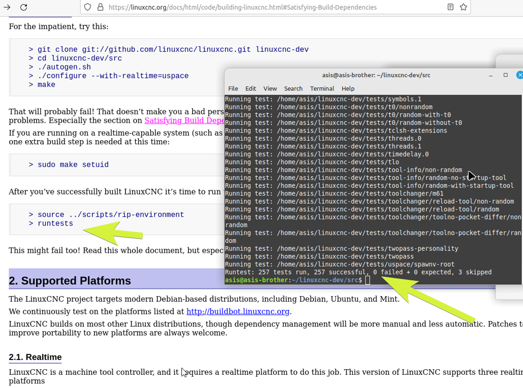Open the terminal Help menu

point(348,88)
